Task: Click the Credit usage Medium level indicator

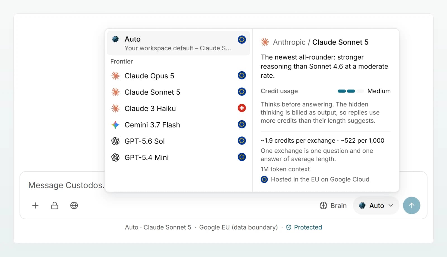Action: 364,91
